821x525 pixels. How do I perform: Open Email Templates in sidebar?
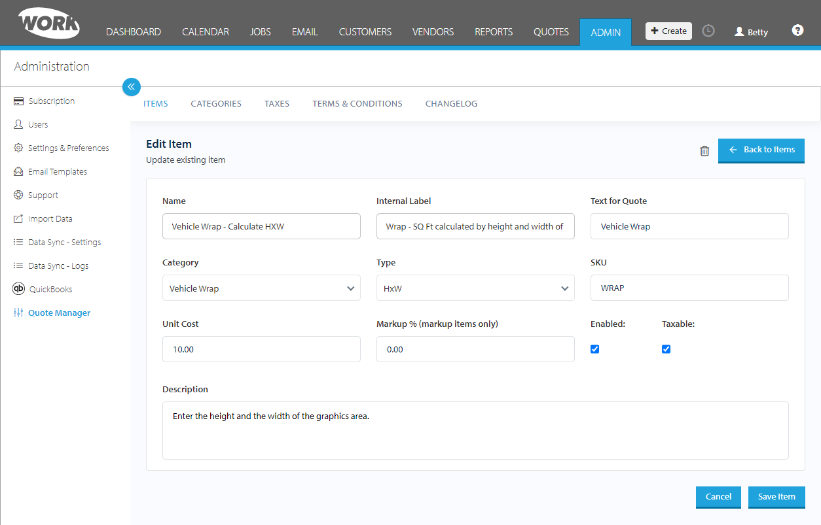(58, 171)
